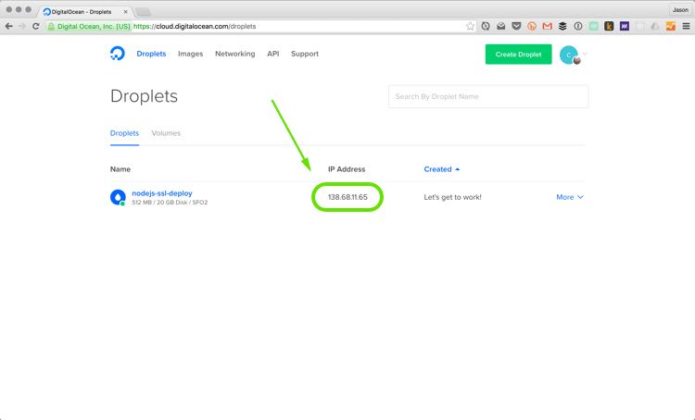The width and height of the screenshot is (695, 420).
Task: Click the circular sync extension icon
Action: tap(486, 26)
